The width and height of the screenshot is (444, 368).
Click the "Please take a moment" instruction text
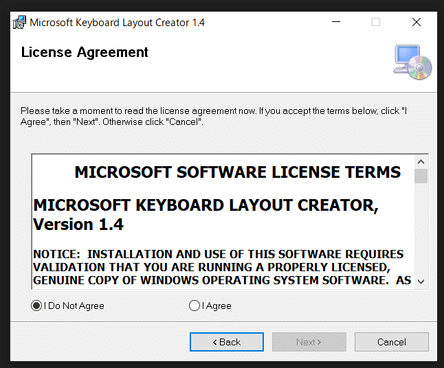pos(214,116)
